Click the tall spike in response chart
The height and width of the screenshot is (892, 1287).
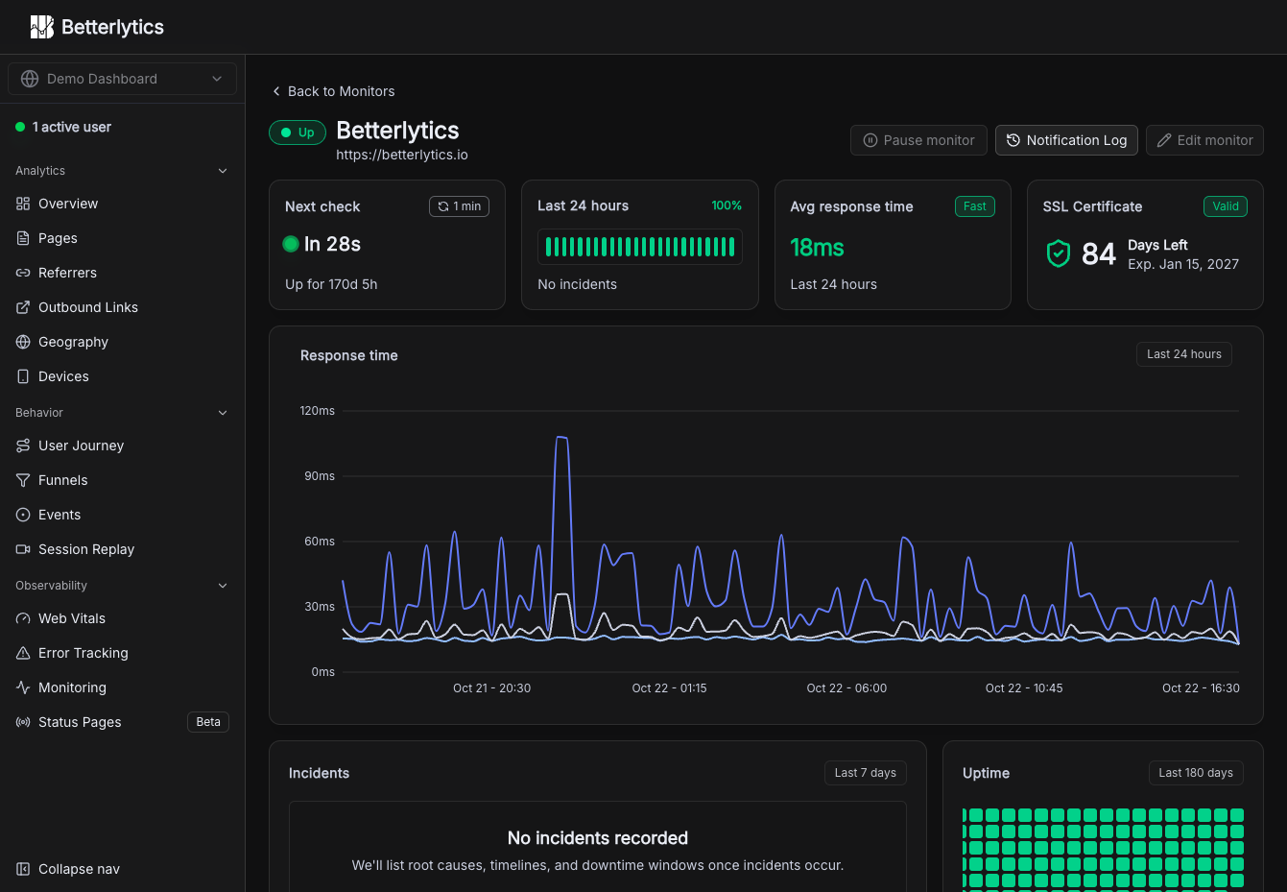tap(562, 438)
